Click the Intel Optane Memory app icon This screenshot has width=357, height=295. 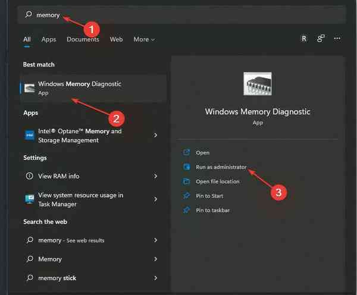pyautogui.click(x=29, y=136)
